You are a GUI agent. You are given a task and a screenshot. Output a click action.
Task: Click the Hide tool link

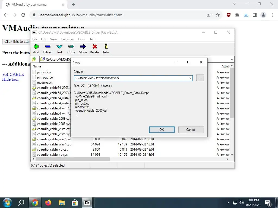pyautogui.click(x=10, y=79)
